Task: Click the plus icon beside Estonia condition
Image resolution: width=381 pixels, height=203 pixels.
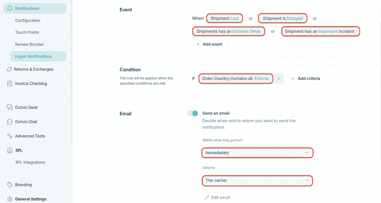Action: [280, 79]
